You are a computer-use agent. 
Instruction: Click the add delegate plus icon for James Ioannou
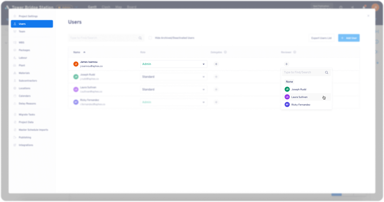[x=216, y=64]
